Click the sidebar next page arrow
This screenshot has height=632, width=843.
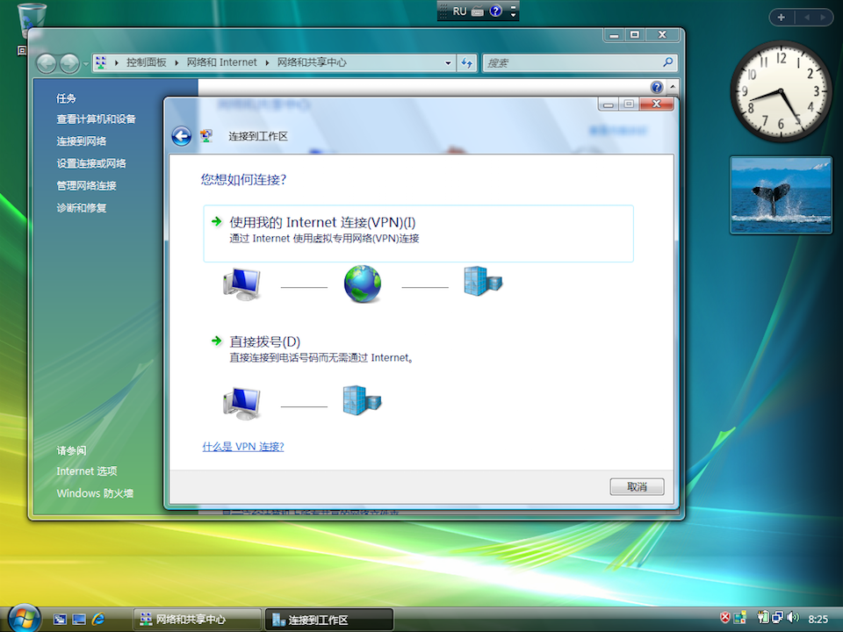click(823, 18)
